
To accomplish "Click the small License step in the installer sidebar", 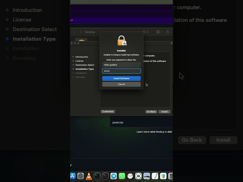I will (x=79, y=61).
